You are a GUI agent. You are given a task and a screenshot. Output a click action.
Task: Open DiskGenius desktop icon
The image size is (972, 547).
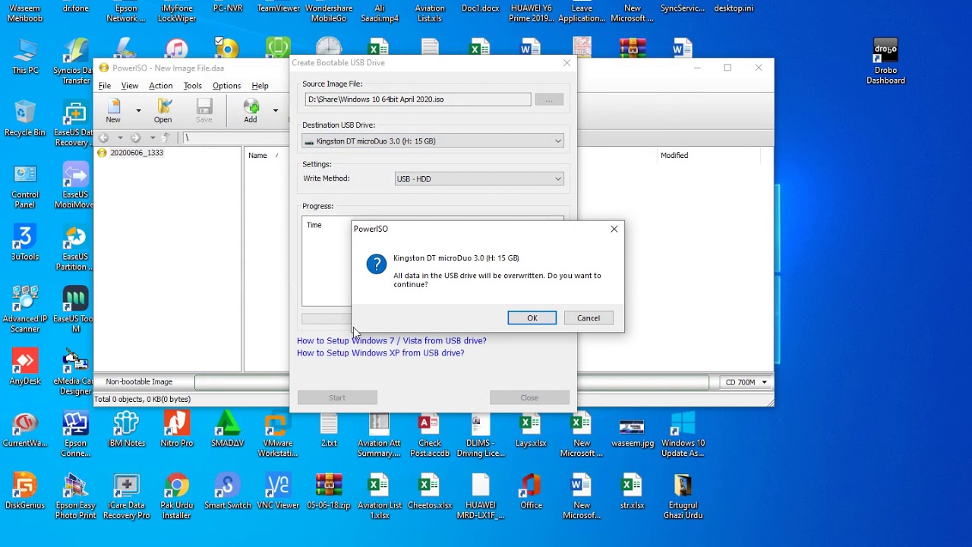click(x=25, y=490)
